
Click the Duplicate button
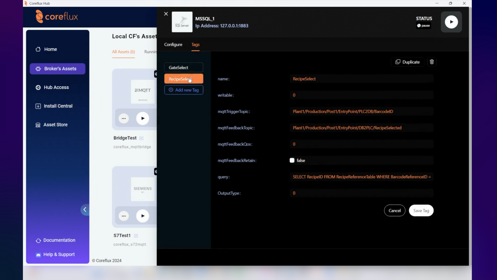(x=407, y=62)
